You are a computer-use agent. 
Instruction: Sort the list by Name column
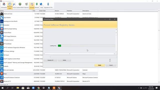(16, 11)
